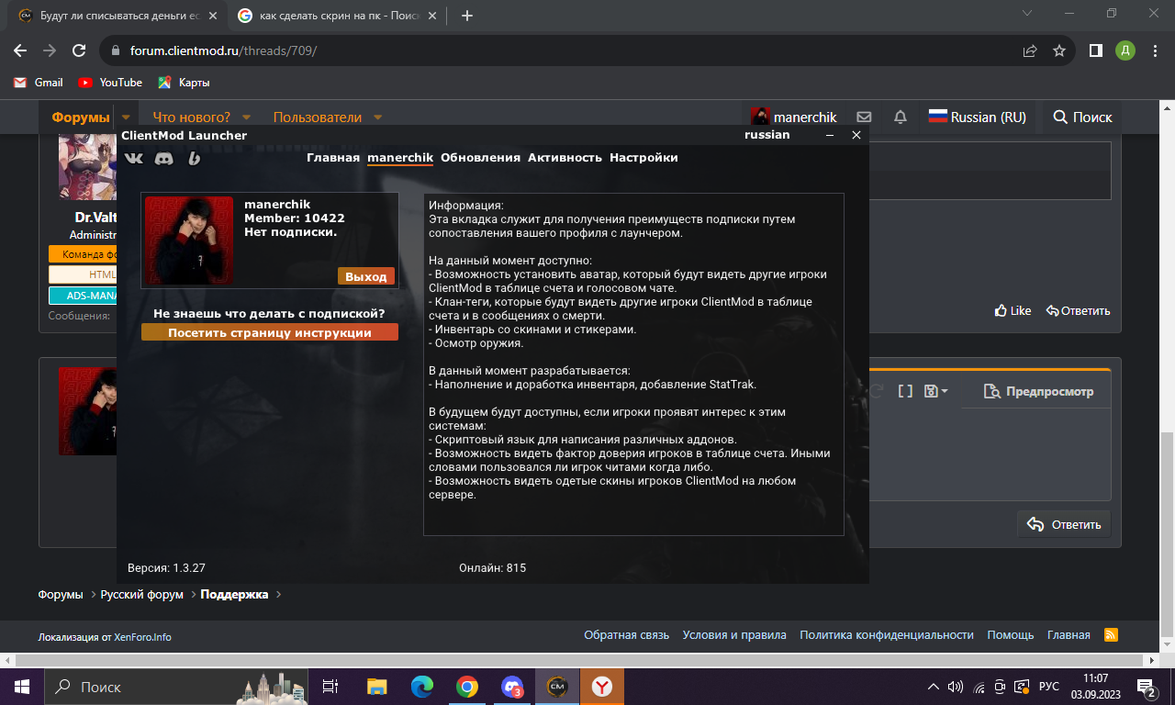Bookmark this page with star icon

click(x=1059, y=50)
